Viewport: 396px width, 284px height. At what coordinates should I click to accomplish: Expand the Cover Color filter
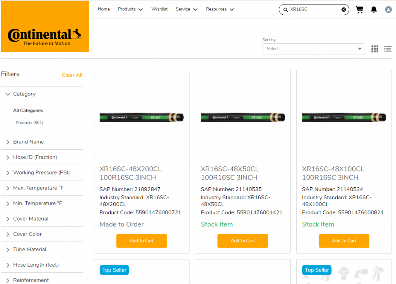[x=27, y=234]
